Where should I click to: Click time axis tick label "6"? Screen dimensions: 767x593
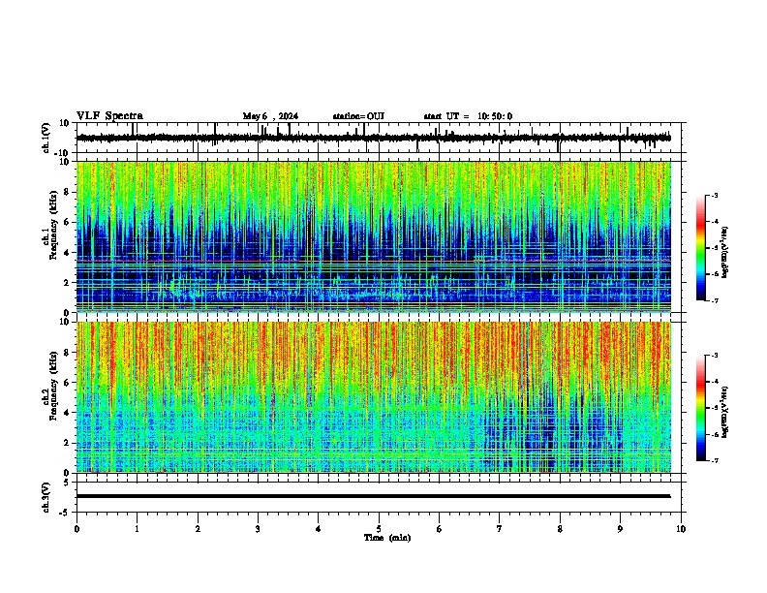(x=440, y=529)
